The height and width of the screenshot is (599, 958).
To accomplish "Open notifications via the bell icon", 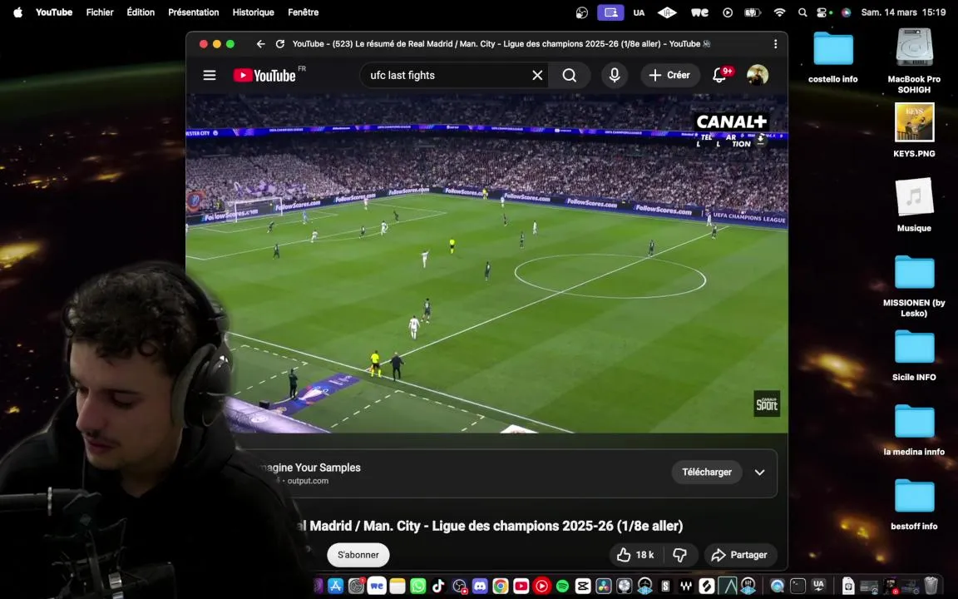I will (x=720, y=75).
